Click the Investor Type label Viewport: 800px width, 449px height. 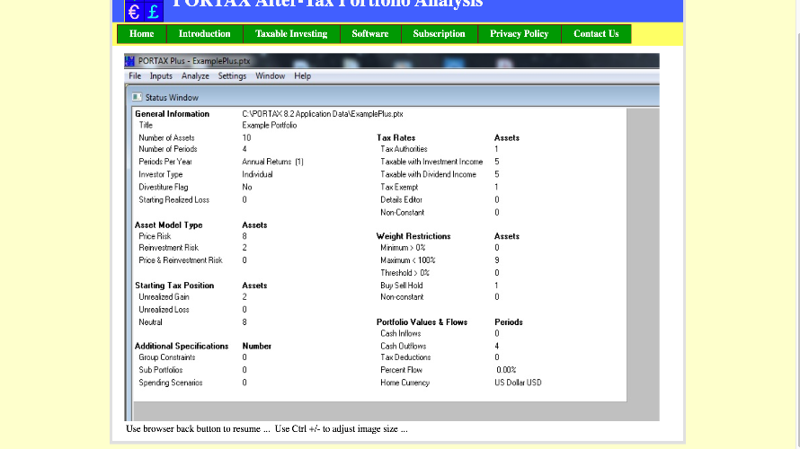160,174
